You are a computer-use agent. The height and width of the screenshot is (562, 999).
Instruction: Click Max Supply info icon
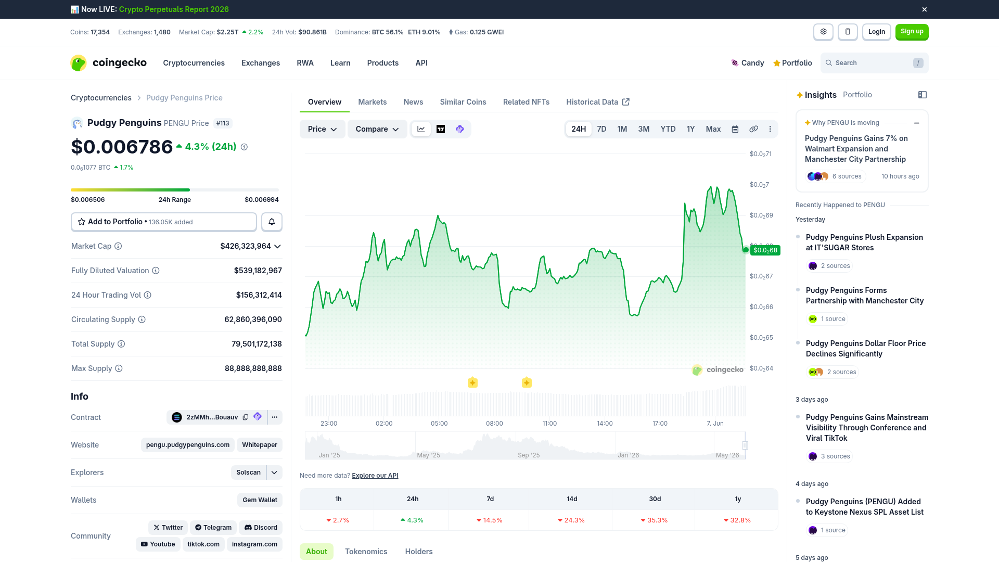(119, 368)
